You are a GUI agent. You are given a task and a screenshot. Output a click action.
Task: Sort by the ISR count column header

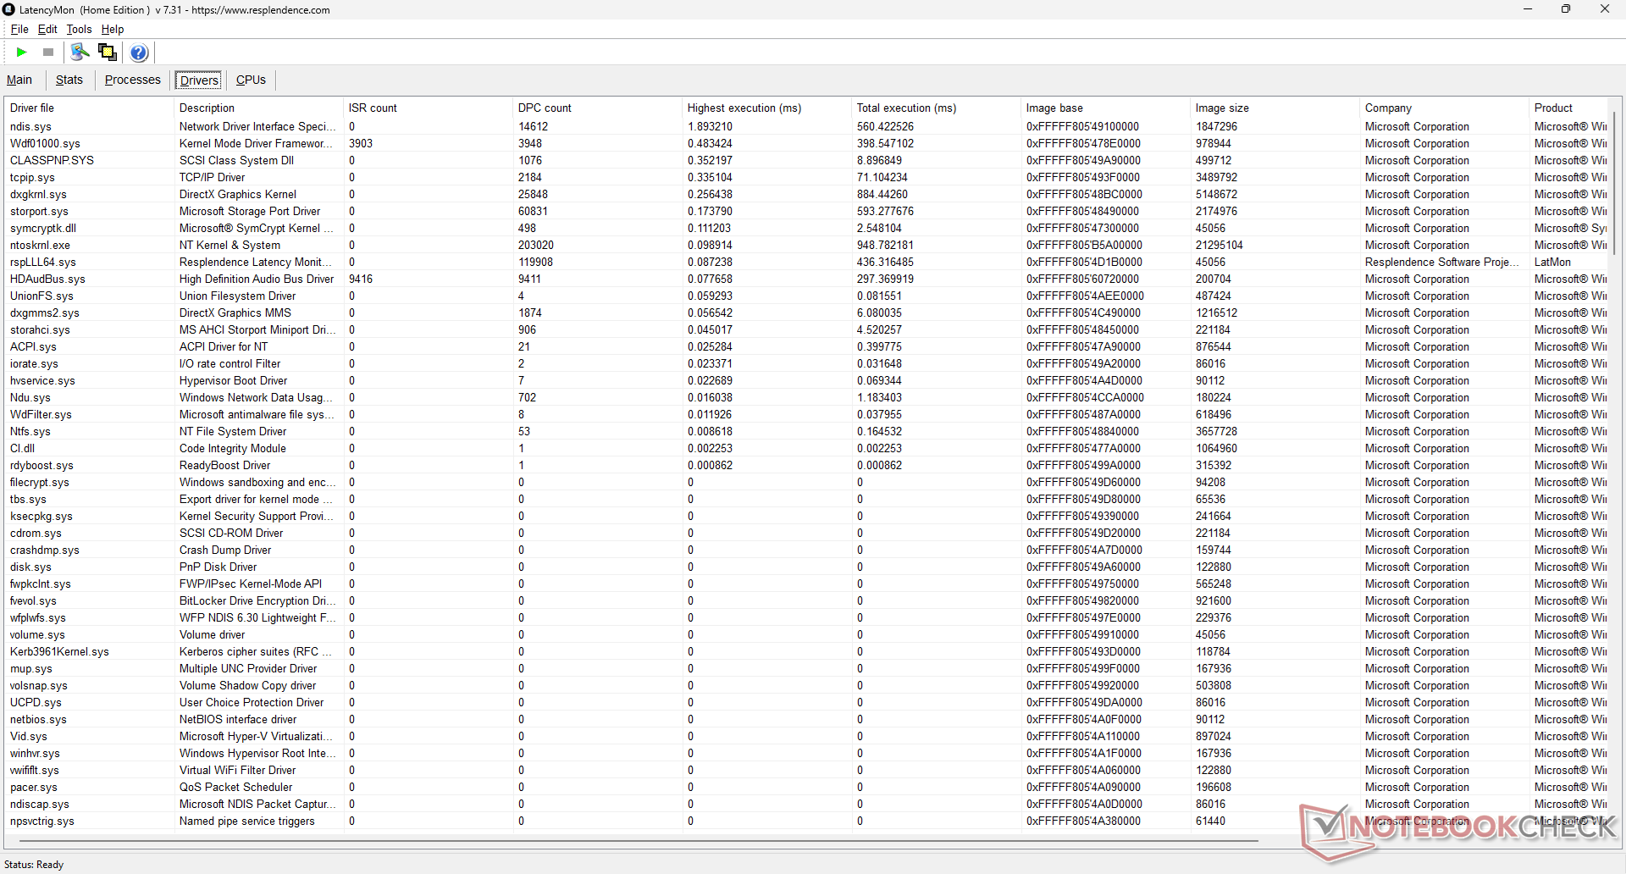pos(429,108)
